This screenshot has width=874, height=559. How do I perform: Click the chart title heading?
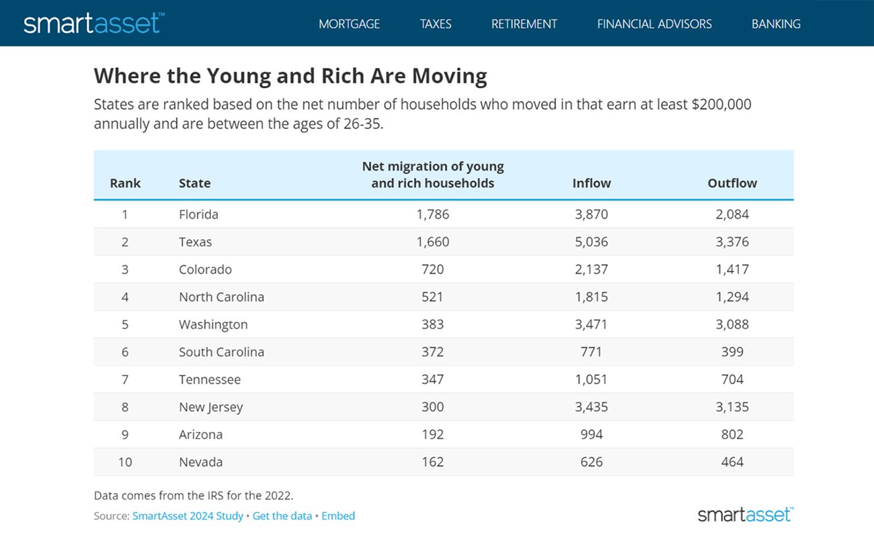click(290, 76)
